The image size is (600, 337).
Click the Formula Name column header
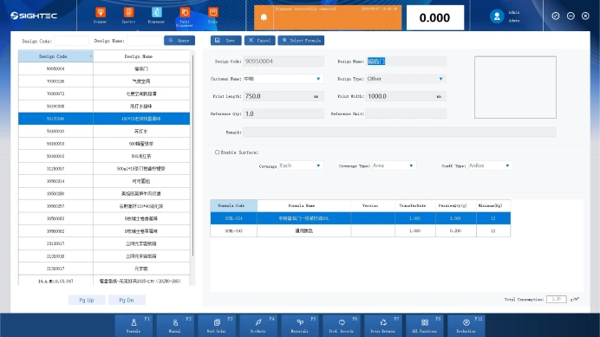click(x=303, y=206)
